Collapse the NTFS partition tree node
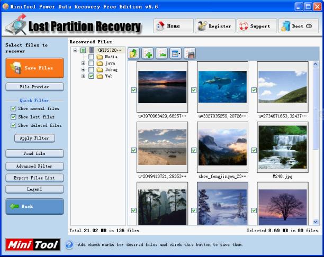The height and width of the screenshot is (257, 324). pyautogui.click(x=75, y=50)
